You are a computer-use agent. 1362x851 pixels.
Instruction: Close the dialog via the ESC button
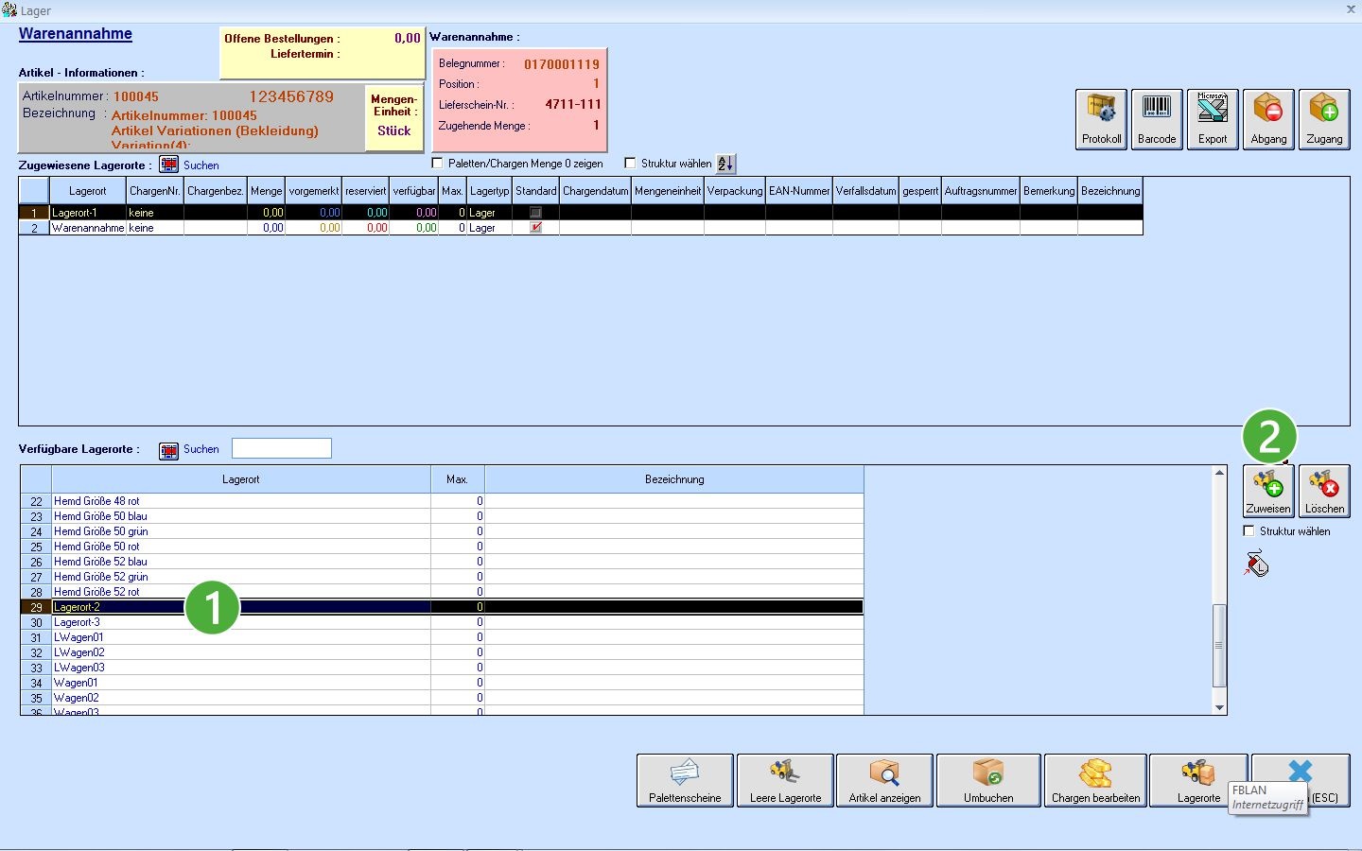coord(1301,780)
